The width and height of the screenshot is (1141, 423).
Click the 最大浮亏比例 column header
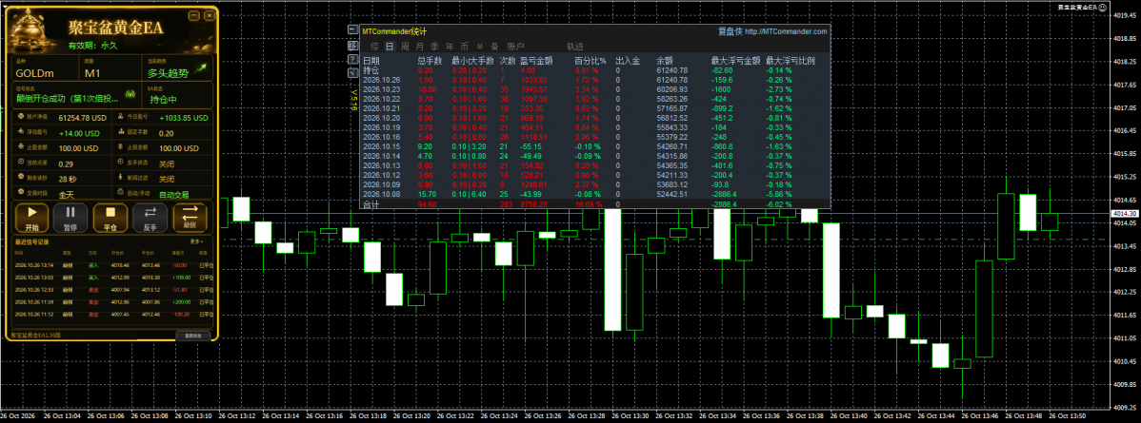tap(791, 61)
